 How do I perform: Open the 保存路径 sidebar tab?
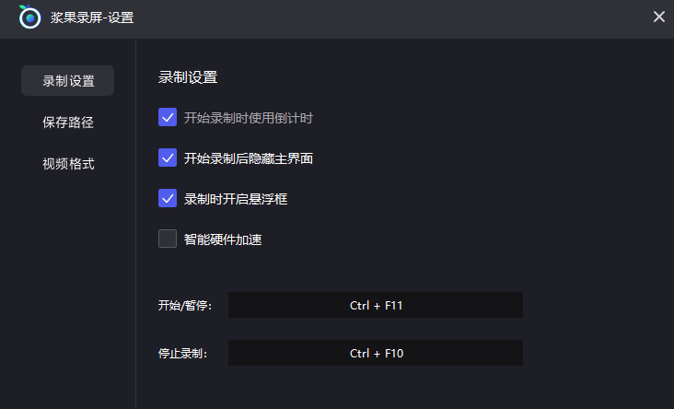pyautogui.click(x=68, y=123)
